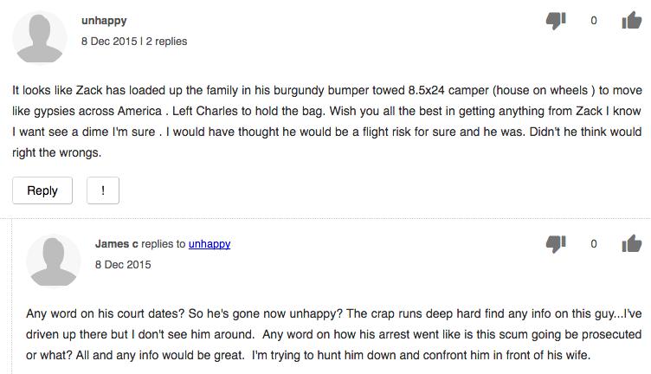This screenshot has height=374, width=651.
Task: Report comment with the exclamation button
Action: (103, 190)
